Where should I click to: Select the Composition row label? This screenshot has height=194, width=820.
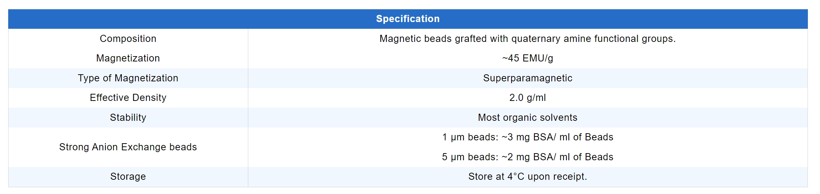(x=128, y=39)
